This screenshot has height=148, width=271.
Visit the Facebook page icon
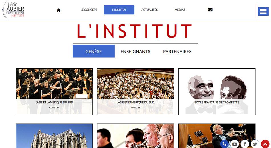click(245, 144)
